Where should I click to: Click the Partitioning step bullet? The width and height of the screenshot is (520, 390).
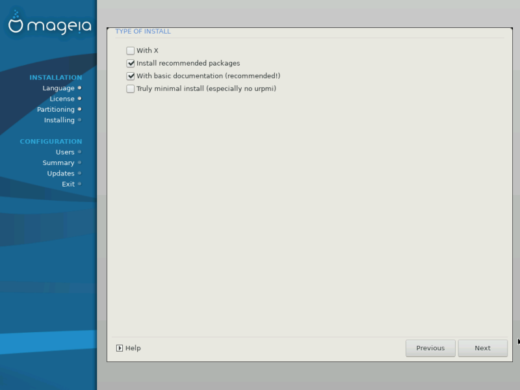(79, 109)
